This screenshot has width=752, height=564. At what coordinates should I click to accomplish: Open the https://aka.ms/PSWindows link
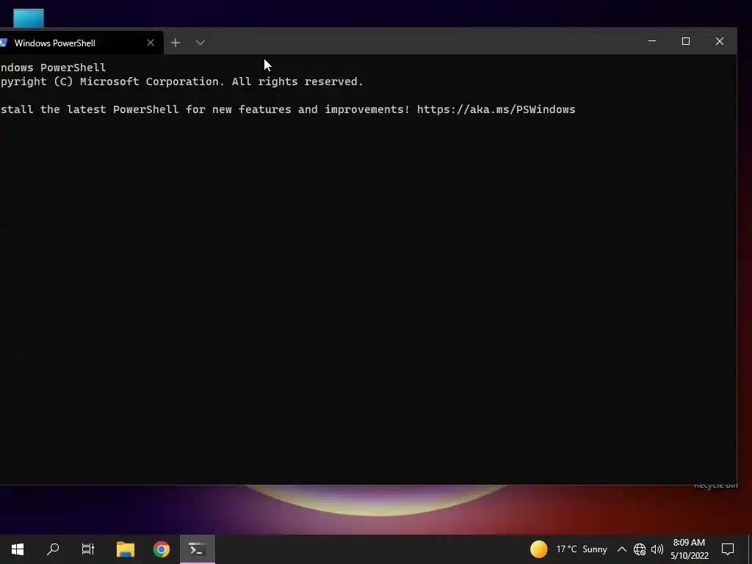pyautogui.click(x=496, y=109)
